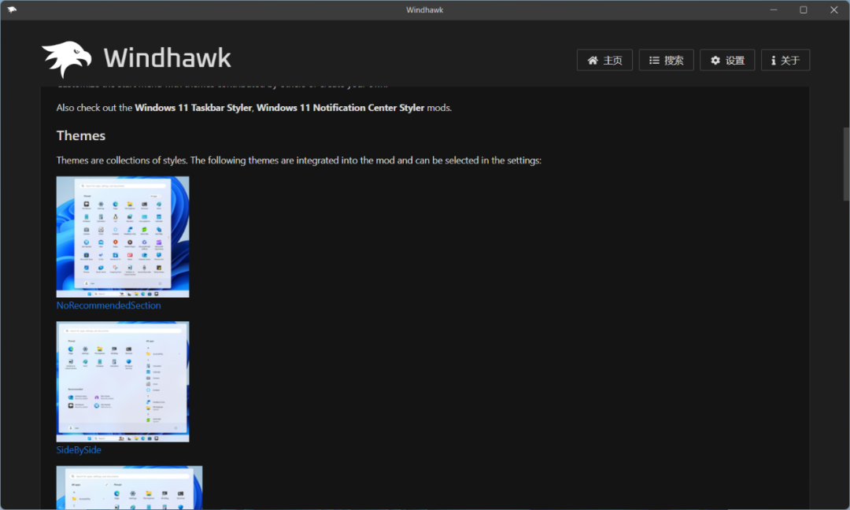View the NoRecommendedSection theme screenshot
This screenshot has height=510, width=850.
pyautogui.click(x=123, y=237)
